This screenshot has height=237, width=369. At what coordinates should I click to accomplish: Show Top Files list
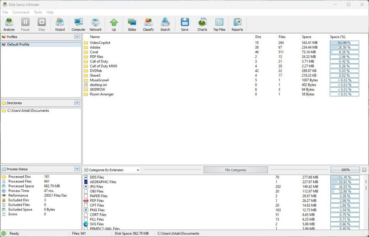(x=219, y=24)
